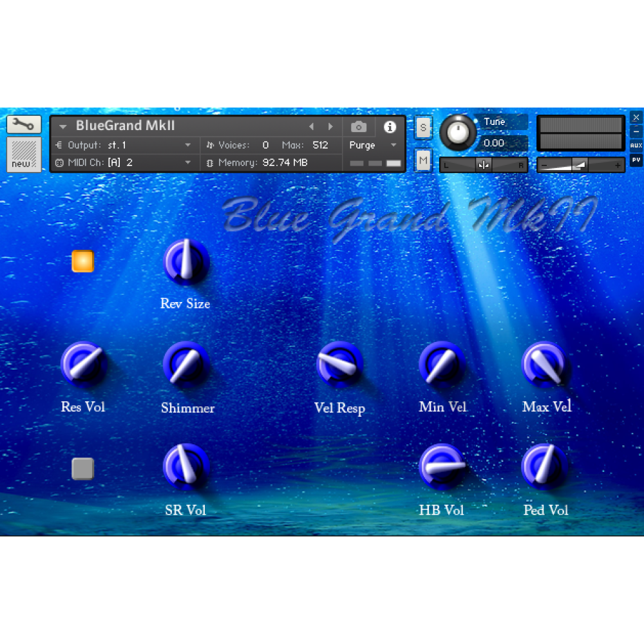Image resolution: width=644 pixels, height=644 pixels.
Task: Click the PV button on the right edge
Action: pos(636,160)
